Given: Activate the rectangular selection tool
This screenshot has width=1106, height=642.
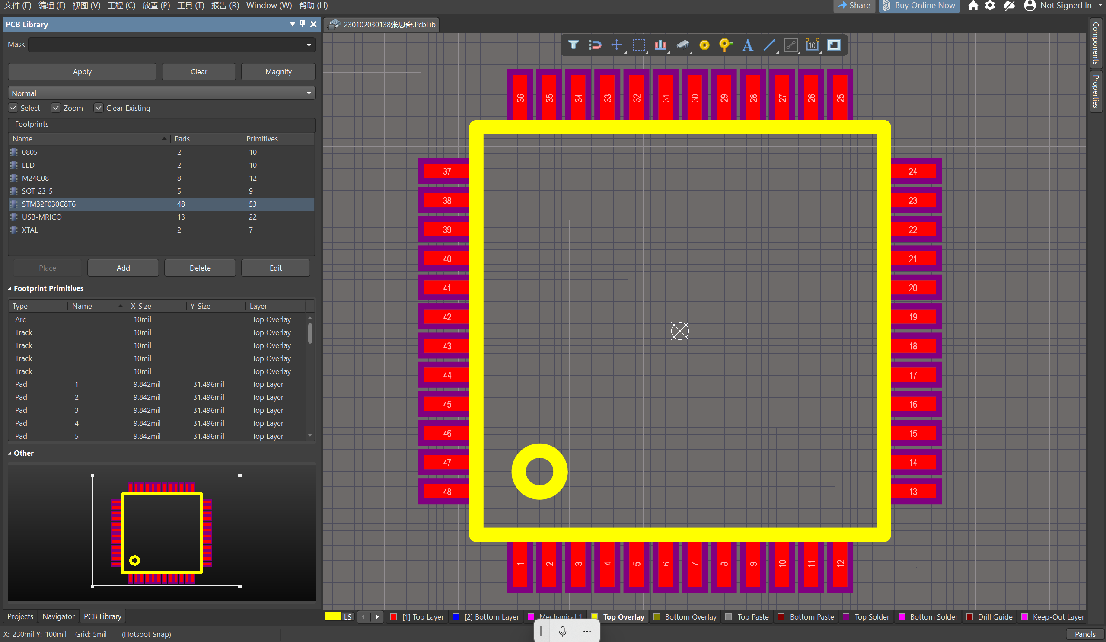Looking at the screenshot, I should tap(639, 45).
